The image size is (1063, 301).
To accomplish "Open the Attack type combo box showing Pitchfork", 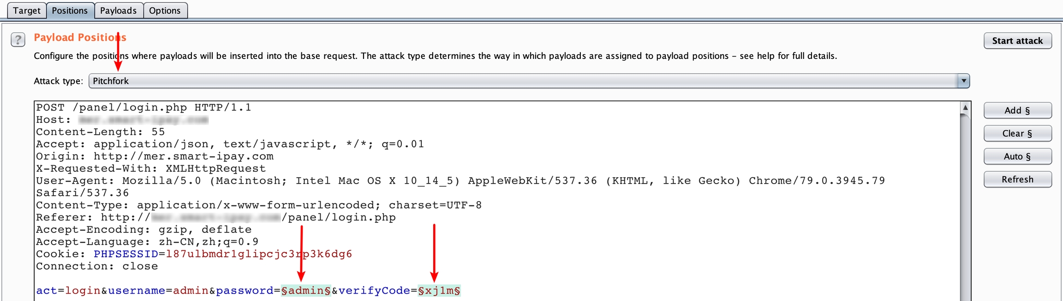I will [x=521, y=81].
